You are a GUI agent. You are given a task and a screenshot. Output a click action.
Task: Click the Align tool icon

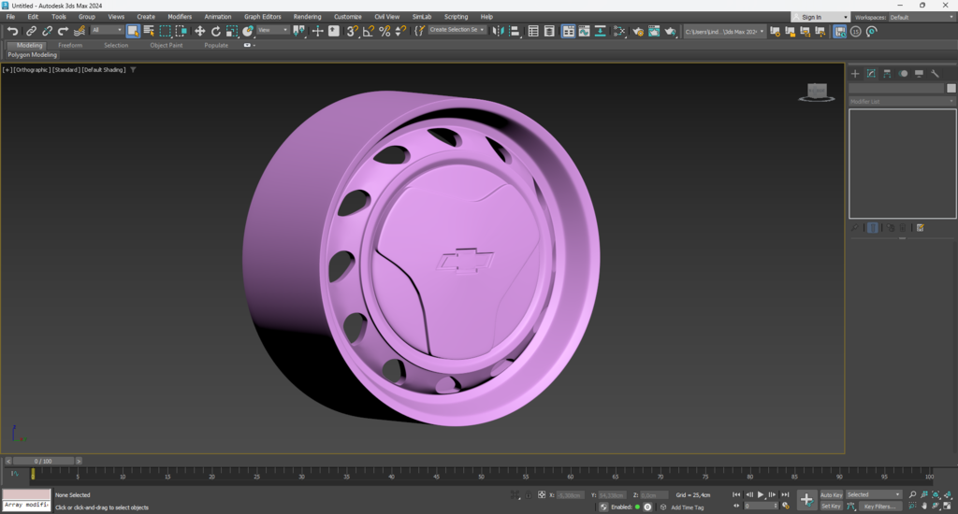tap(514, 31)
